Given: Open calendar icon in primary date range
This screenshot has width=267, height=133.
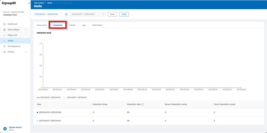Looking at the screenshot, I should [66, 14].
